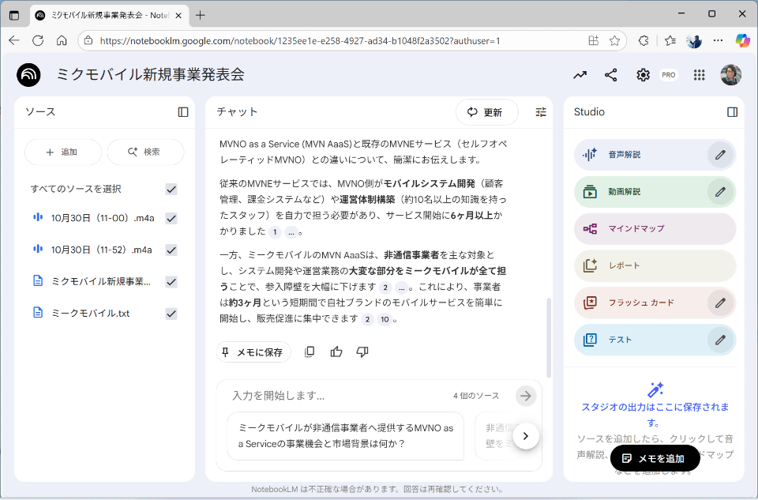This screenshot has width=758, height=500.
Task: Add this page to favorites with the star icon
Action: pyautogui.click(x=614, y=40)
